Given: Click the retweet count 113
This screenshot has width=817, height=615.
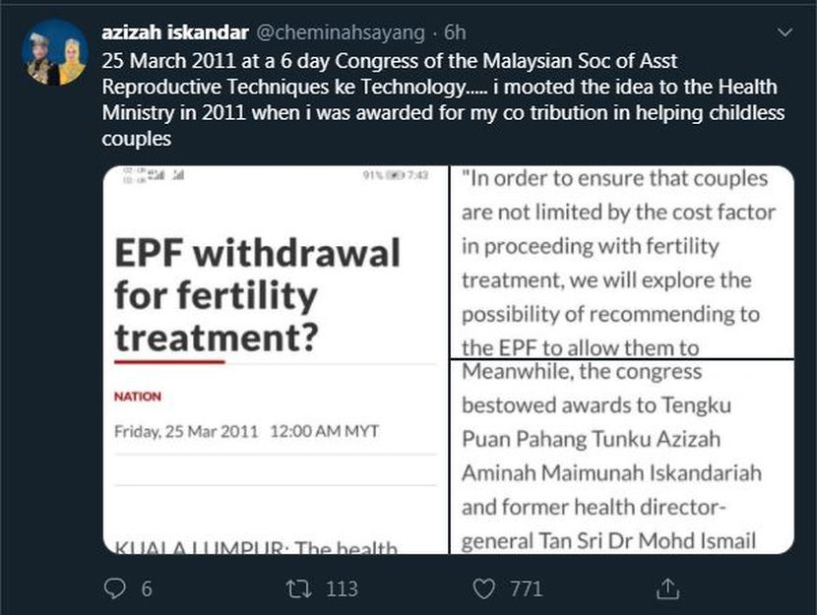Looking at the screenshot, I should (342, 589).
